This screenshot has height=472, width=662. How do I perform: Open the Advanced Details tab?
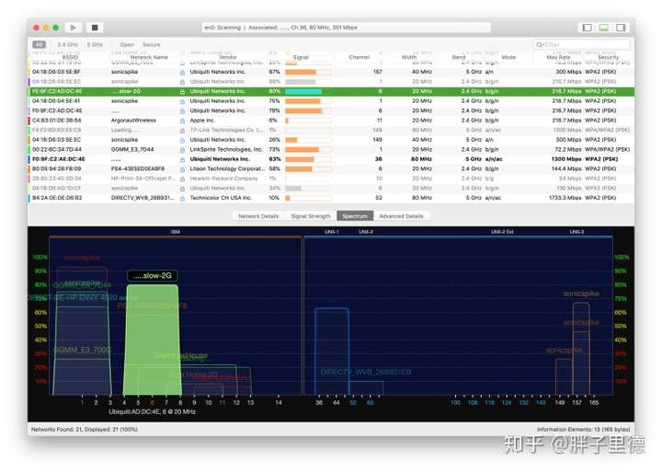(x=401, y=216)
